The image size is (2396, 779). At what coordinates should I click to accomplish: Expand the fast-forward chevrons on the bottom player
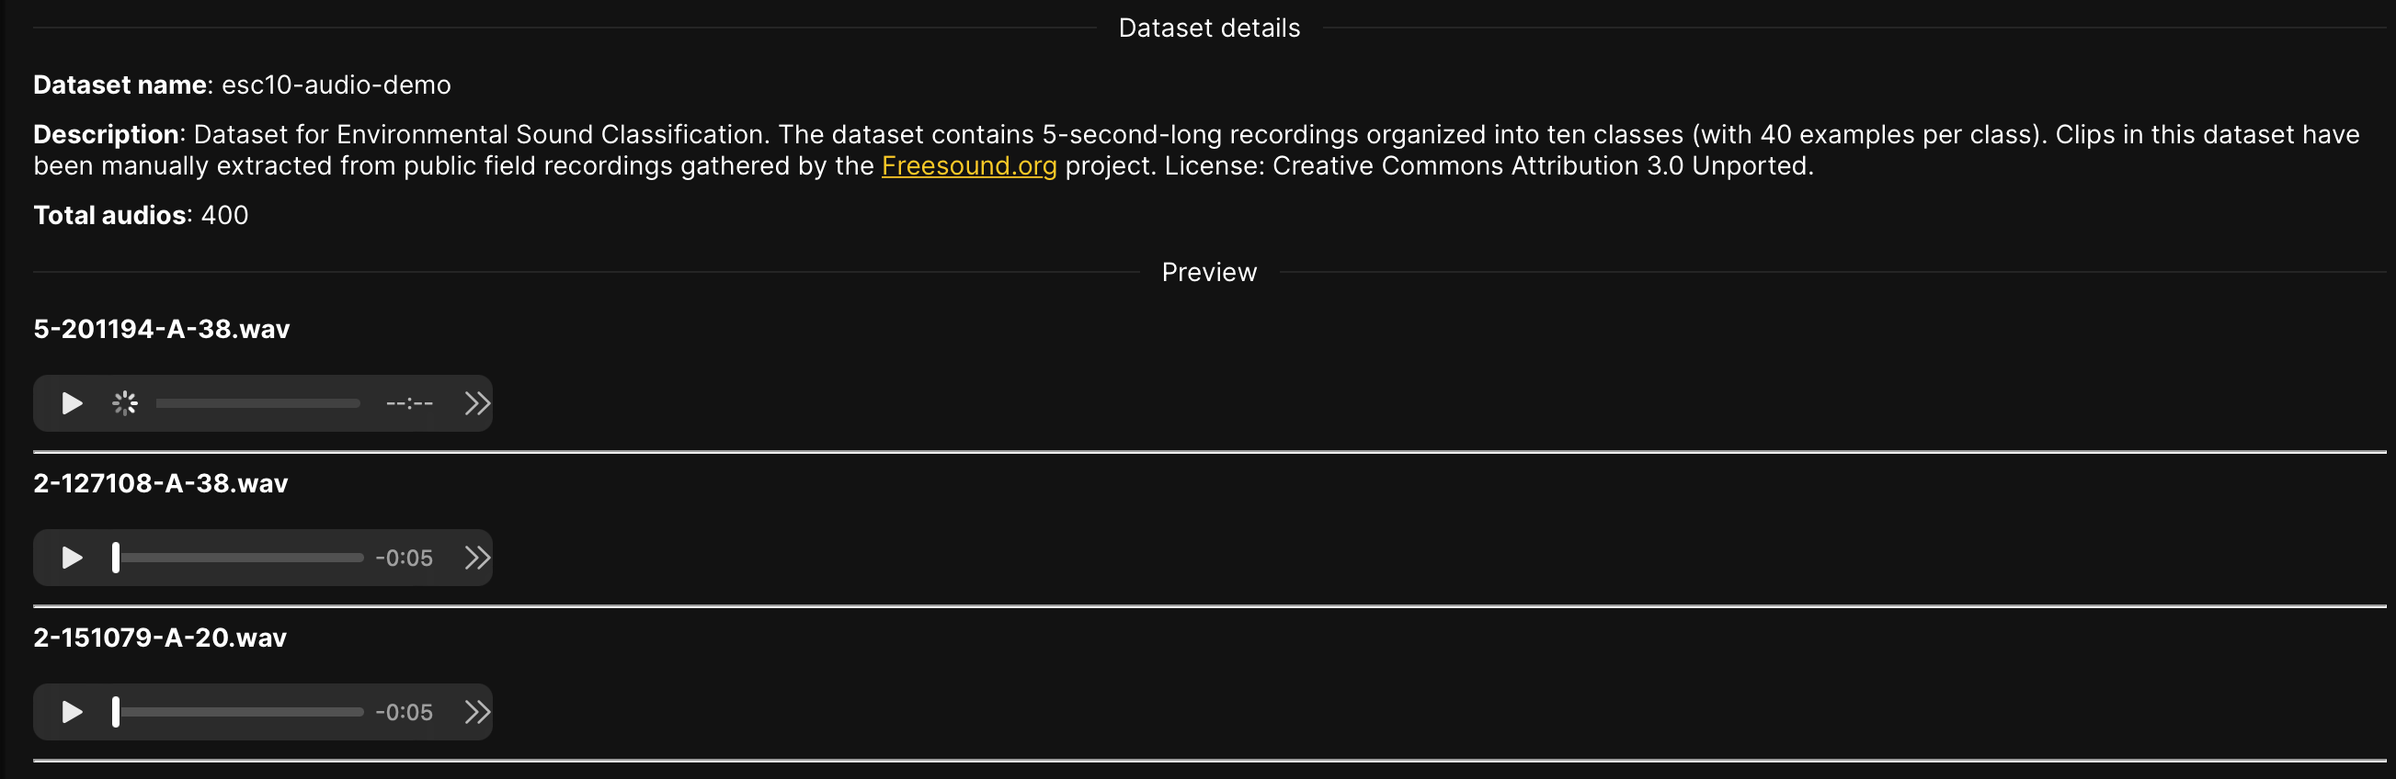click(x=477, y=711)
